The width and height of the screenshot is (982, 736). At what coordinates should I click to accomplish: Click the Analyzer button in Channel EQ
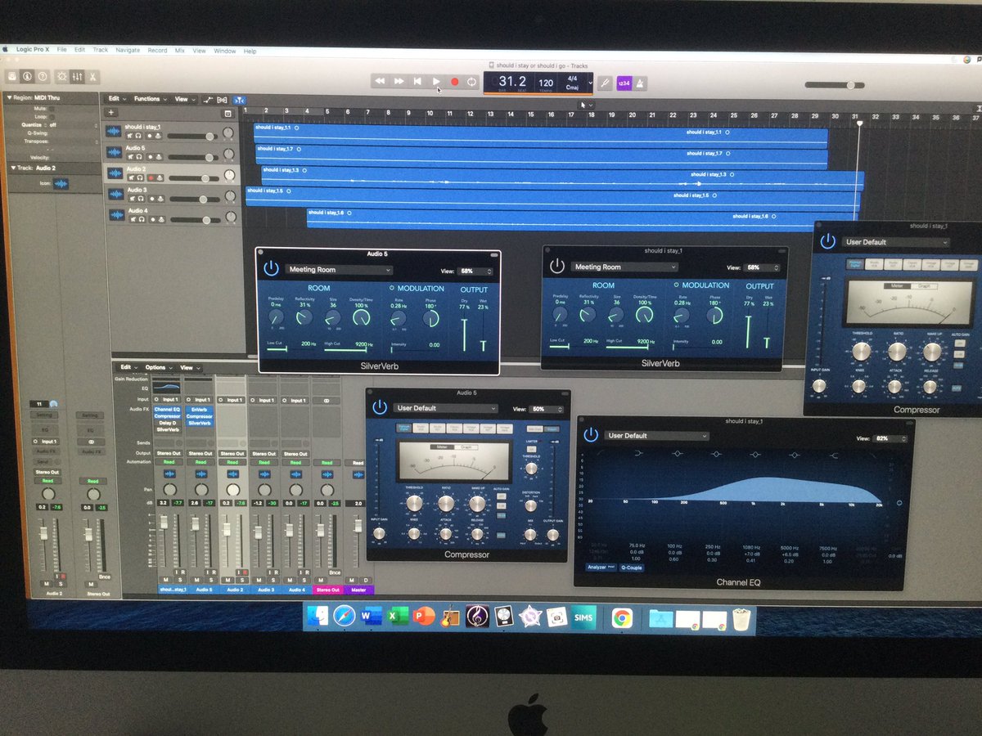pos(601,567)
